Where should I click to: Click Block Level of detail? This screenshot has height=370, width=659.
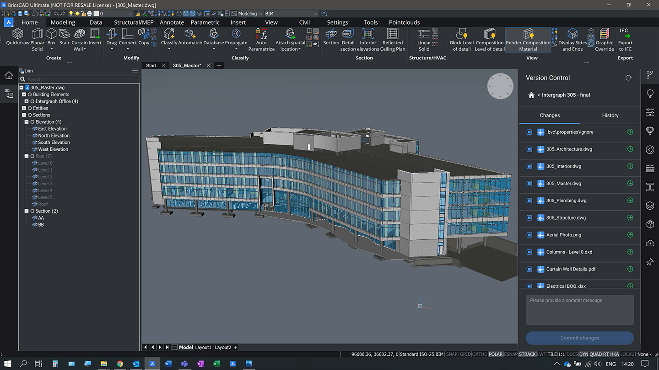pos(462,40)
